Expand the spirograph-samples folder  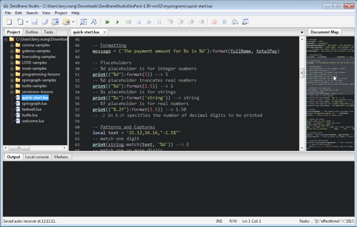tap(12, 80)
